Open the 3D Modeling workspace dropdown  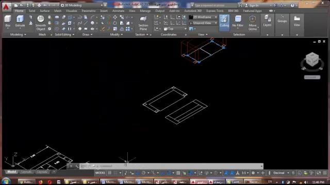(x=81, y=5)
